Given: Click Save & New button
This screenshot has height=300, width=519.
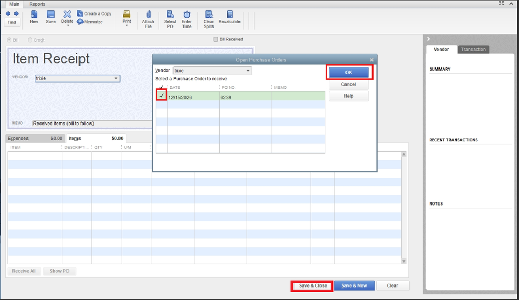Looking at the screenshot, I should click(354, 286).
